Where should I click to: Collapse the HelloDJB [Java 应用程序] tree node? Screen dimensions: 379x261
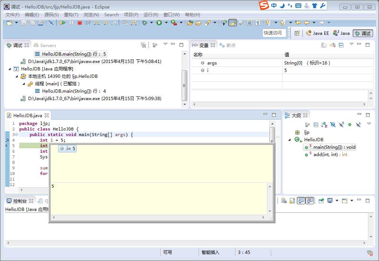pyautogui.click(x=10, y=69)
